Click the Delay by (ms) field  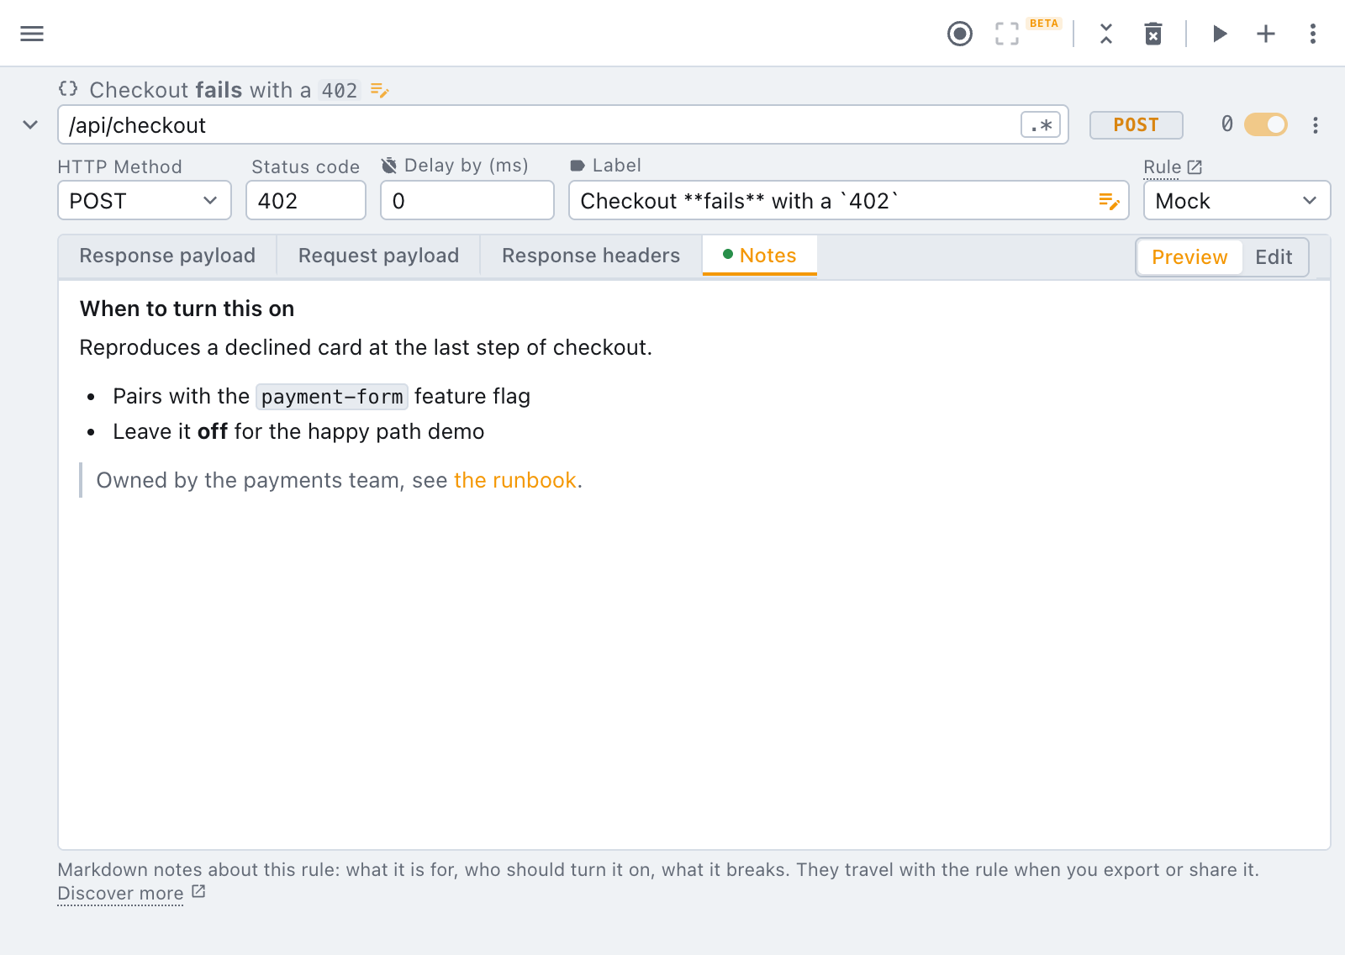click(467, 201)
